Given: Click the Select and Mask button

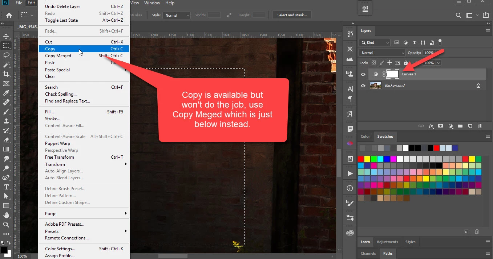Looking at the screenshot, I should [x=292, y=15].
